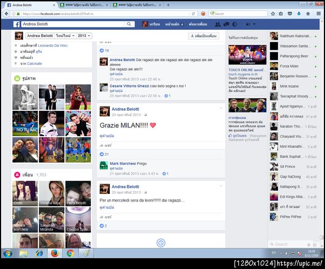Open options arrow on Per un mercoledi post
The width and height of the screenshot is (325, 269).
click(221, 186)
